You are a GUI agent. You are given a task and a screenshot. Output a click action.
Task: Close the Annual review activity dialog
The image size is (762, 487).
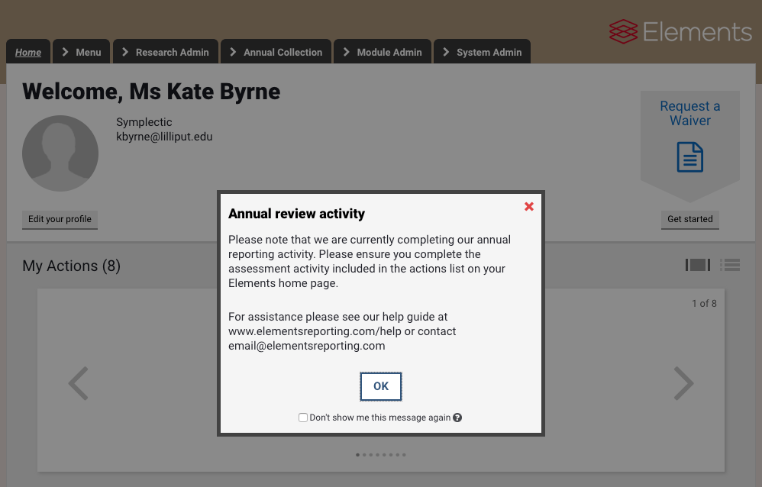529,207
